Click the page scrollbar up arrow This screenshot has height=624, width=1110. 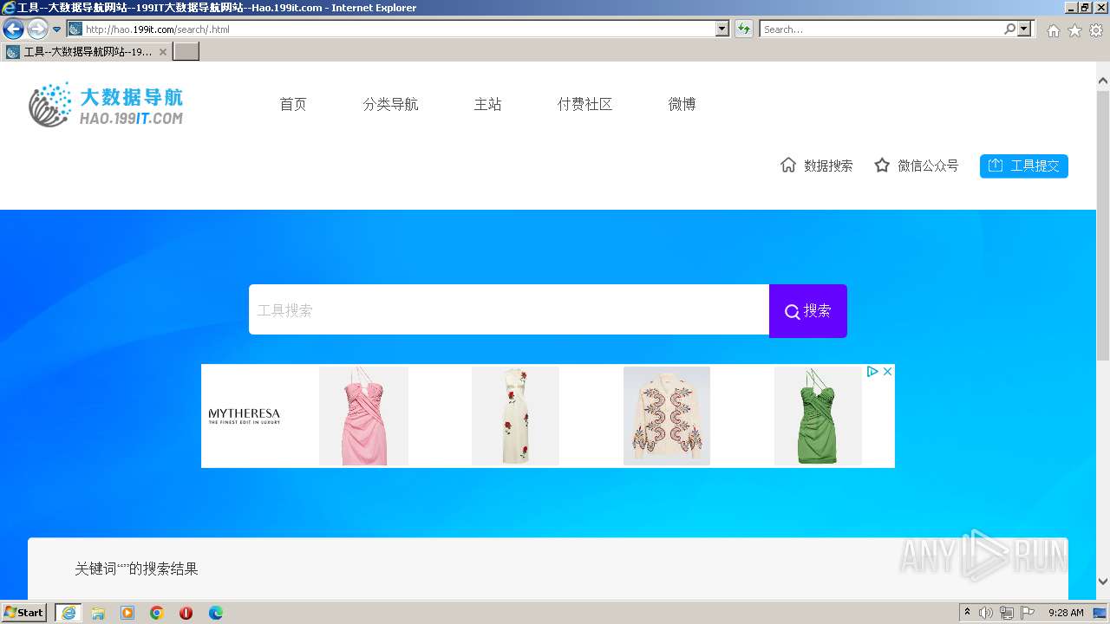point(1103,81)
